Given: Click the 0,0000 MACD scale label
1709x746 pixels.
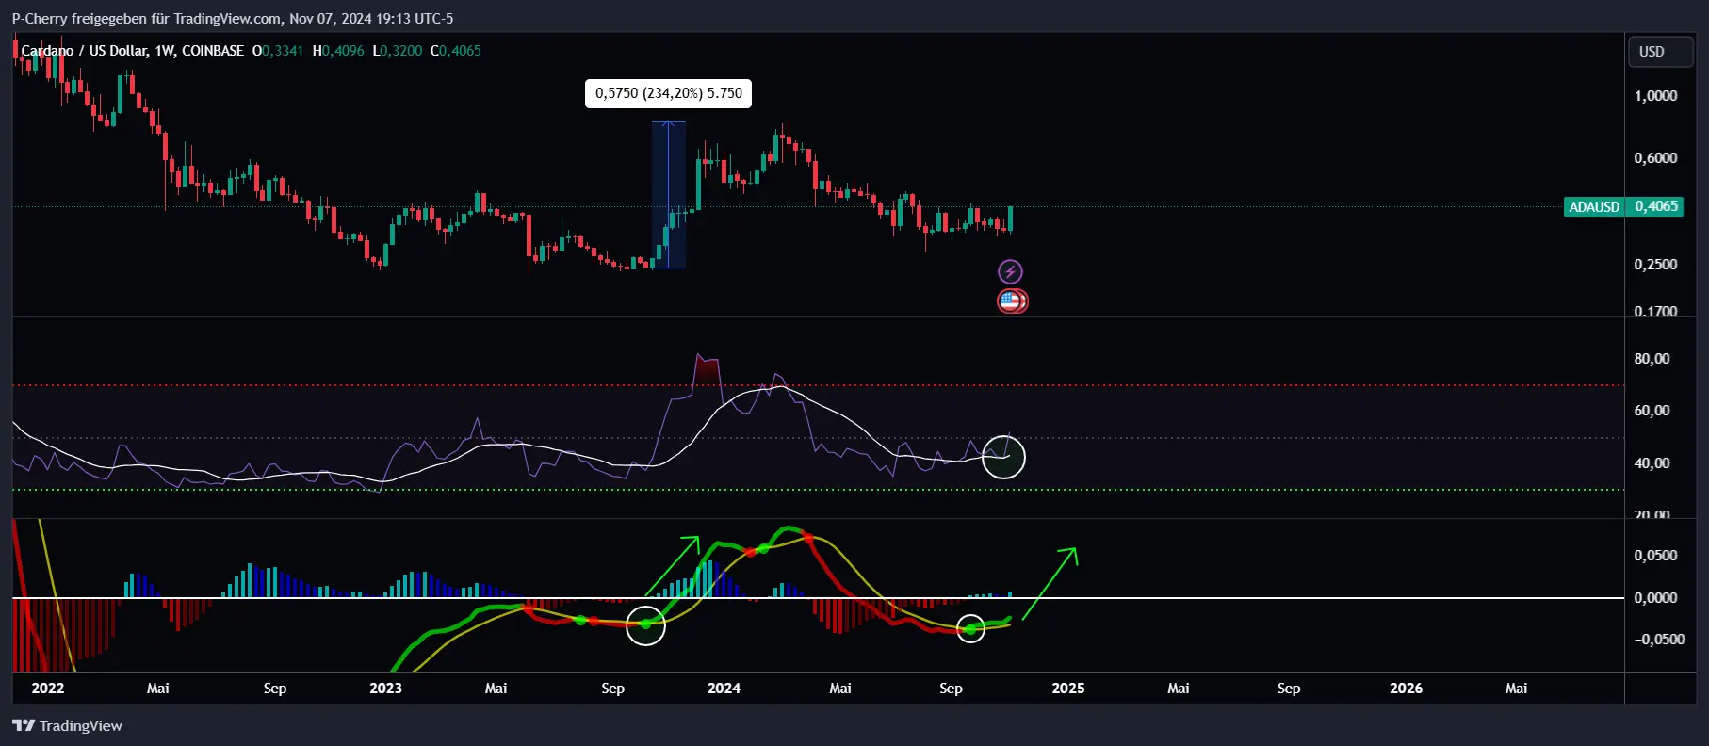Looking at the screenshot, I should [1655, 598].
